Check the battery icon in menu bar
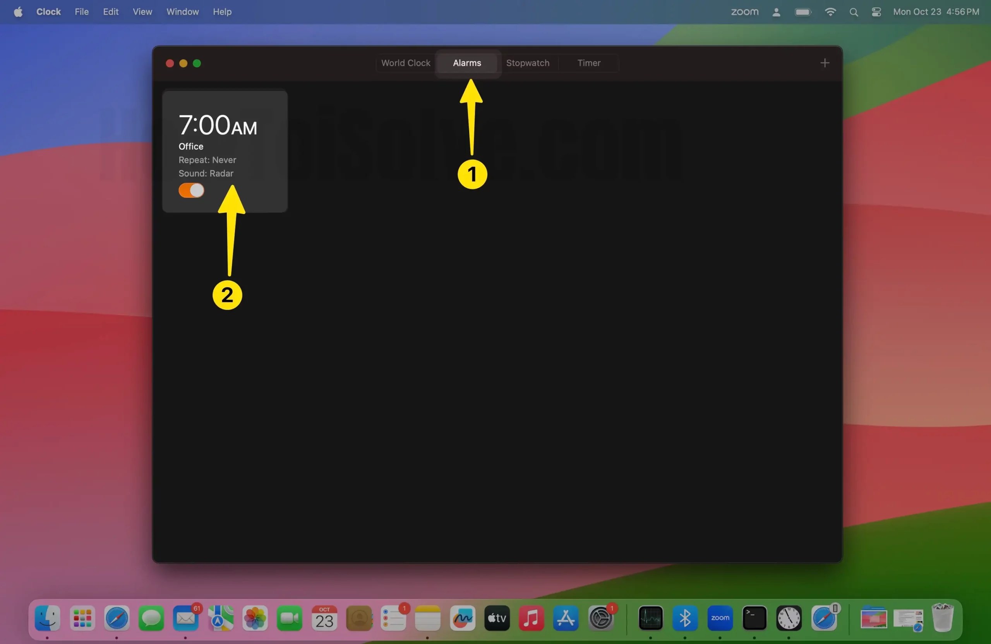 [803, 12]
